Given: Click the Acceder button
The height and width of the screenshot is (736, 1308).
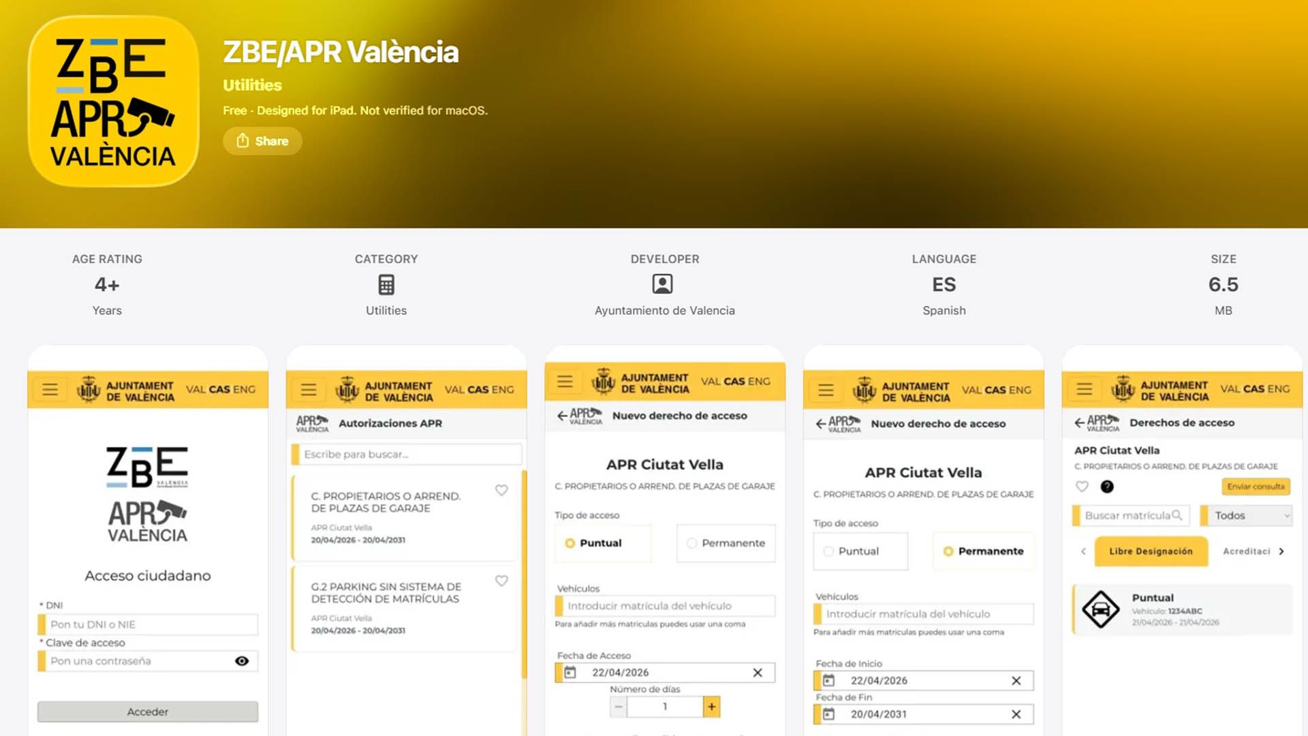Looking at the screenshot, I should pyautogui.click(x=148, y=711).
